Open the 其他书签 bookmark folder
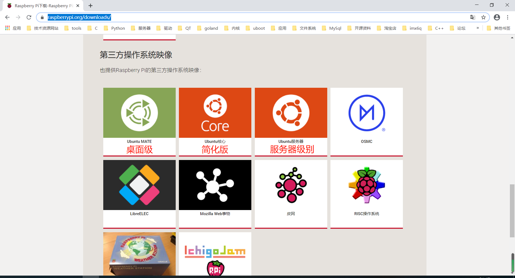 [499, 28]
